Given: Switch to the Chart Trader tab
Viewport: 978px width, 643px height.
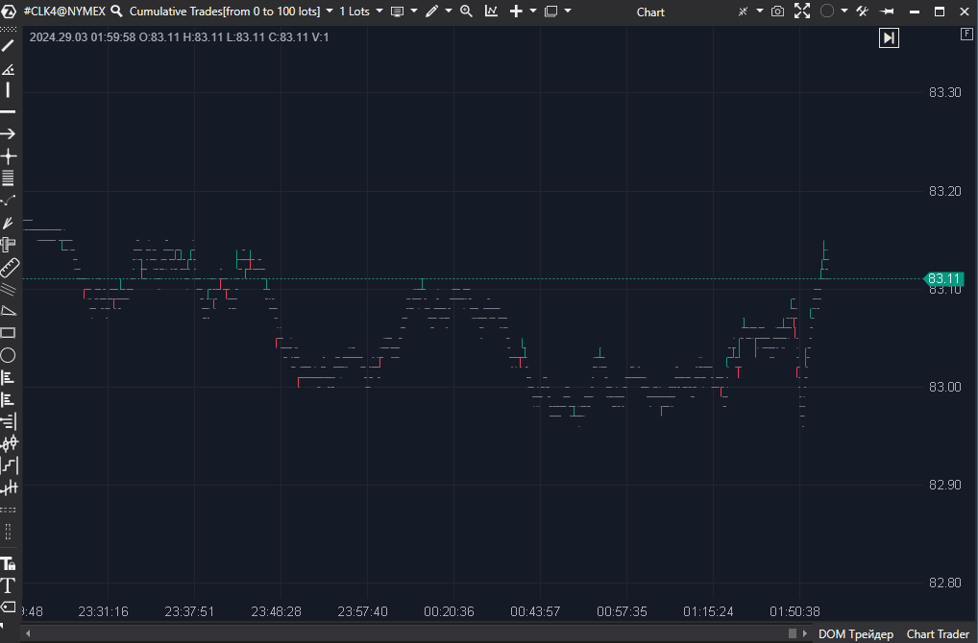Looking at the screenshot, I should pyautogui.click(x=937, y=634).
